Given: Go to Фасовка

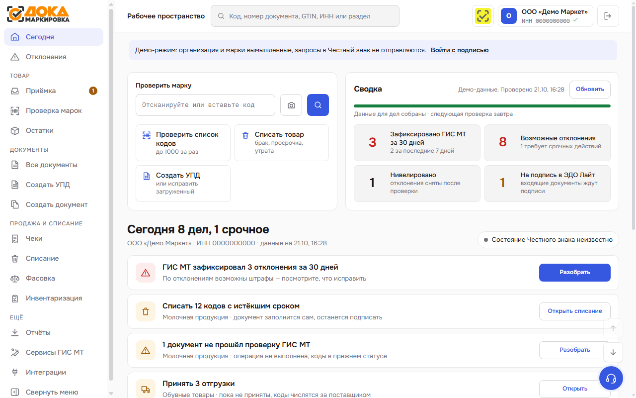Looking at the screenshot, I should coord(54,278).
